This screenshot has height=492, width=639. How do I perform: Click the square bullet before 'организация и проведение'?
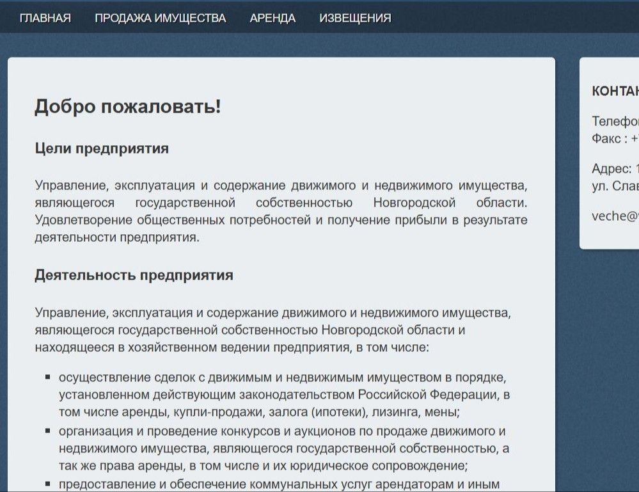coord(48,431)
